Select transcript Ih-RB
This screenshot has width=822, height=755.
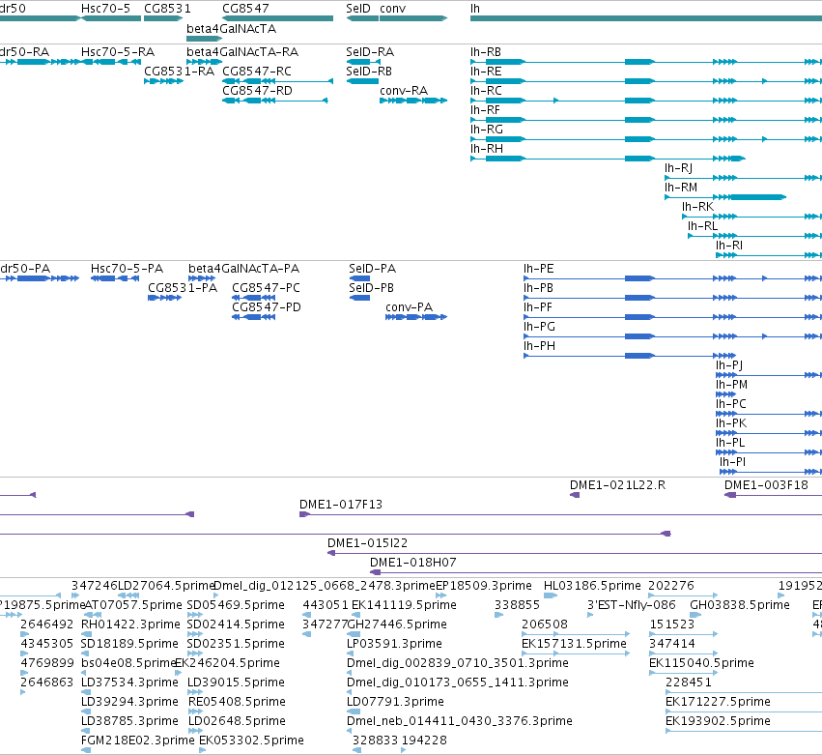pos(486,52)
